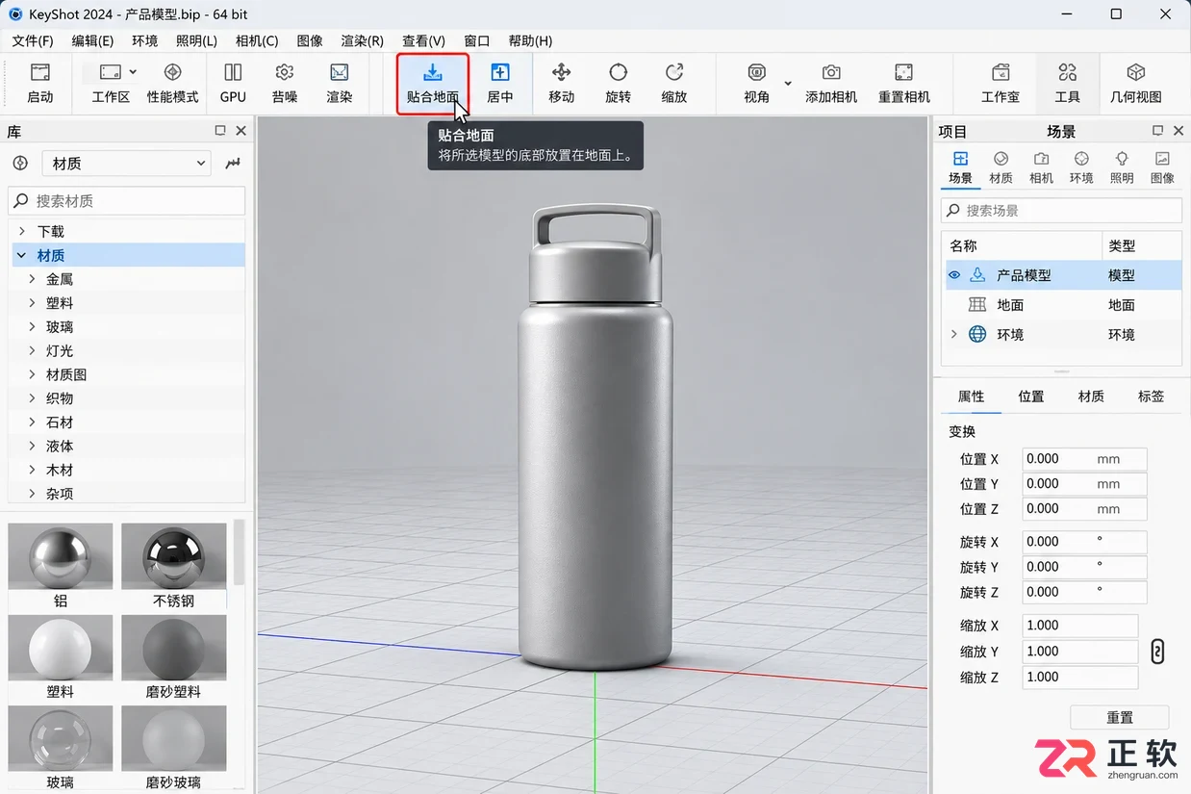Click the library icon left of 材质 dropdown
Screen dimensions: 1191x794
point(19,164)
